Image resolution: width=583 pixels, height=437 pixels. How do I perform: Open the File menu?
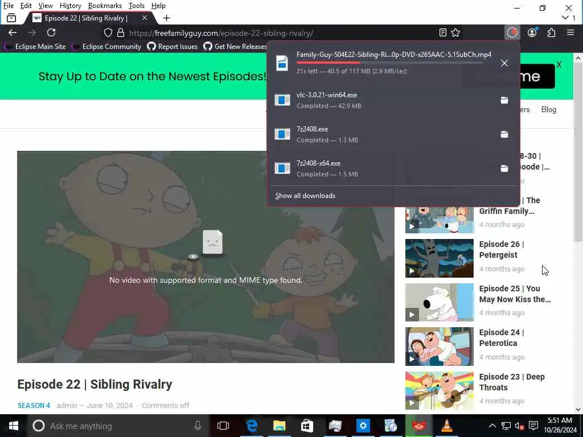(x=8, y=6)
